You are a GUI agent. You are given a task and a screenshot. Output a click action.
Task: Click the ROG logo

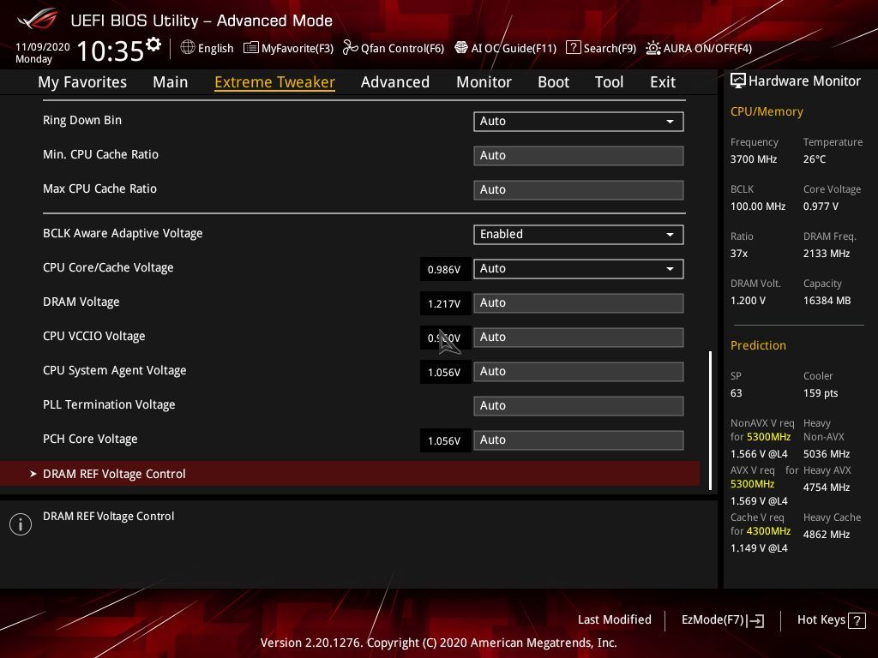tap(37, 19)
